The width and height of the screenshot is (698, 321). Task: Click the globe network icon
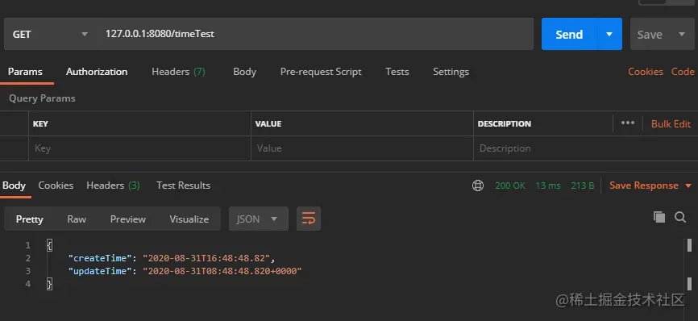point(478,186)
